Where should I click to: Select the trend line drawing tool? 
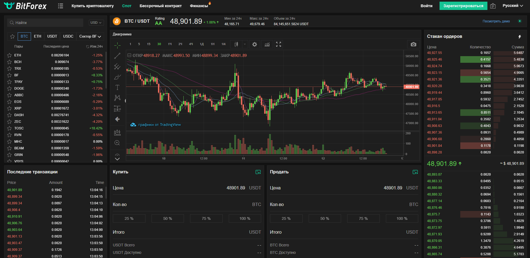[x=117, y=56]
